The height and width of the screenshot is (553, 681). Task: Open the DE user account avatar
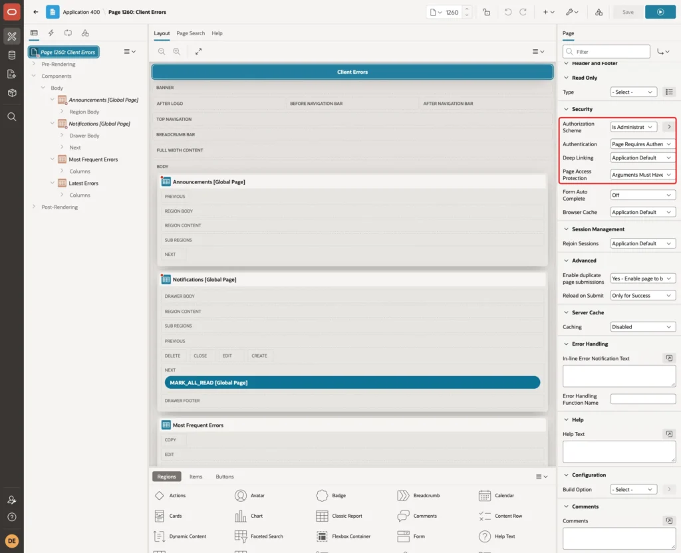pyautogui.click(x=12, y=541)
